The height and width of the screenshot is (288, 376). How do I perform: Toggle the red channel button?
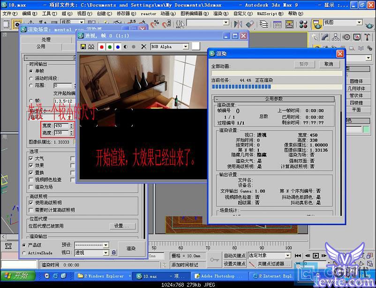pos(102,47)
